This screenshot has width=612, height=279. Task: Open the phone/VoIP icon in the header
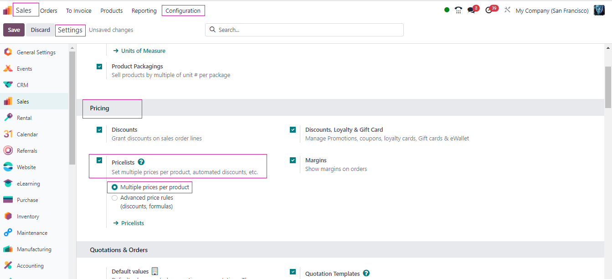[x=458, y=10]
